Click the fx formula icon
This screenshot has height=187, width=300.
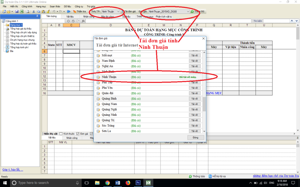[83, 21]
